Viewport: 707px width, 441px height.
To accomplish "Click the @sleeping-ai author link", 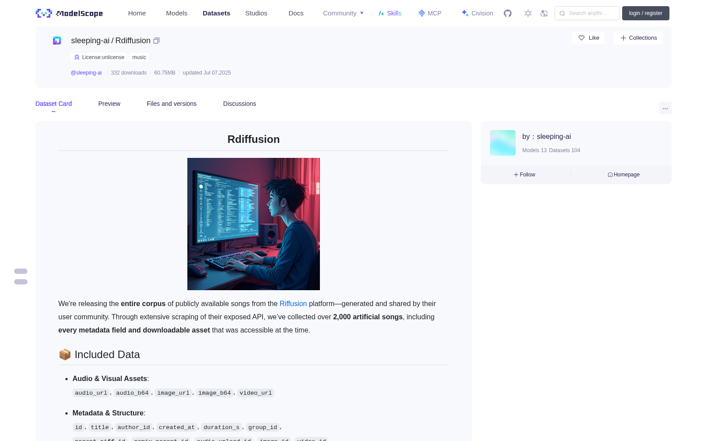I will (86, 73).
